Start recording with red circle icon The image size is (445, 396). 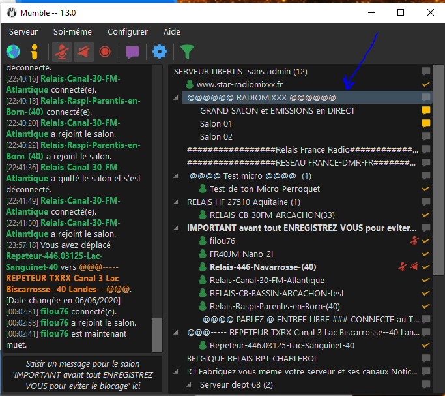tap(105, 52)
